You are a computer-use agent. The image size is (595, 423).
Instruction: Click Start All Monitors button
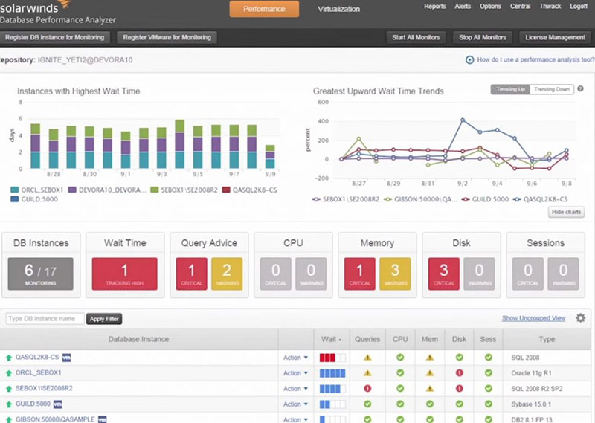click(x=416, y=38)
